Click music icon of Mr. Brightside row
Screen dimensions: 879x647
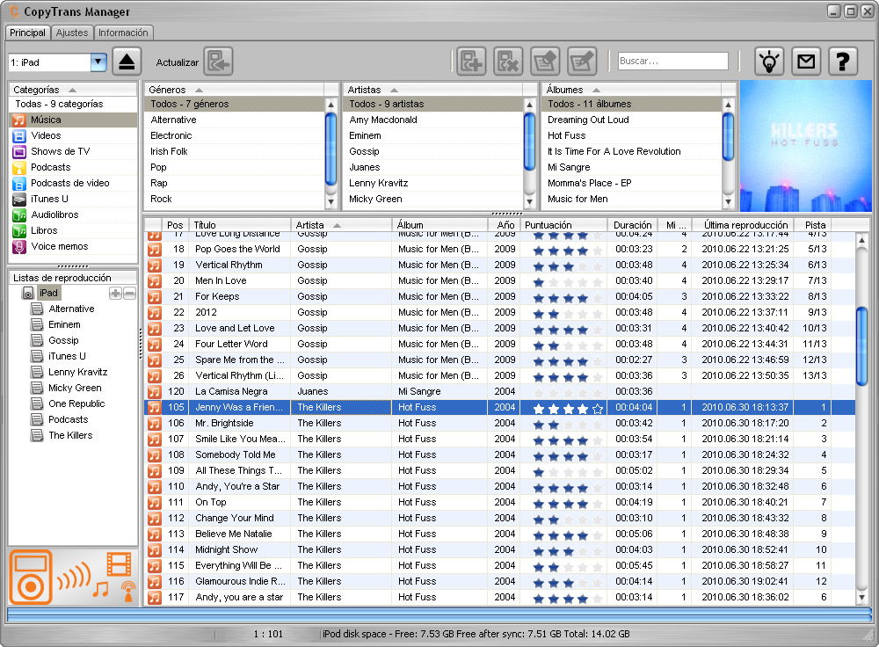click(x=154, y=424)
